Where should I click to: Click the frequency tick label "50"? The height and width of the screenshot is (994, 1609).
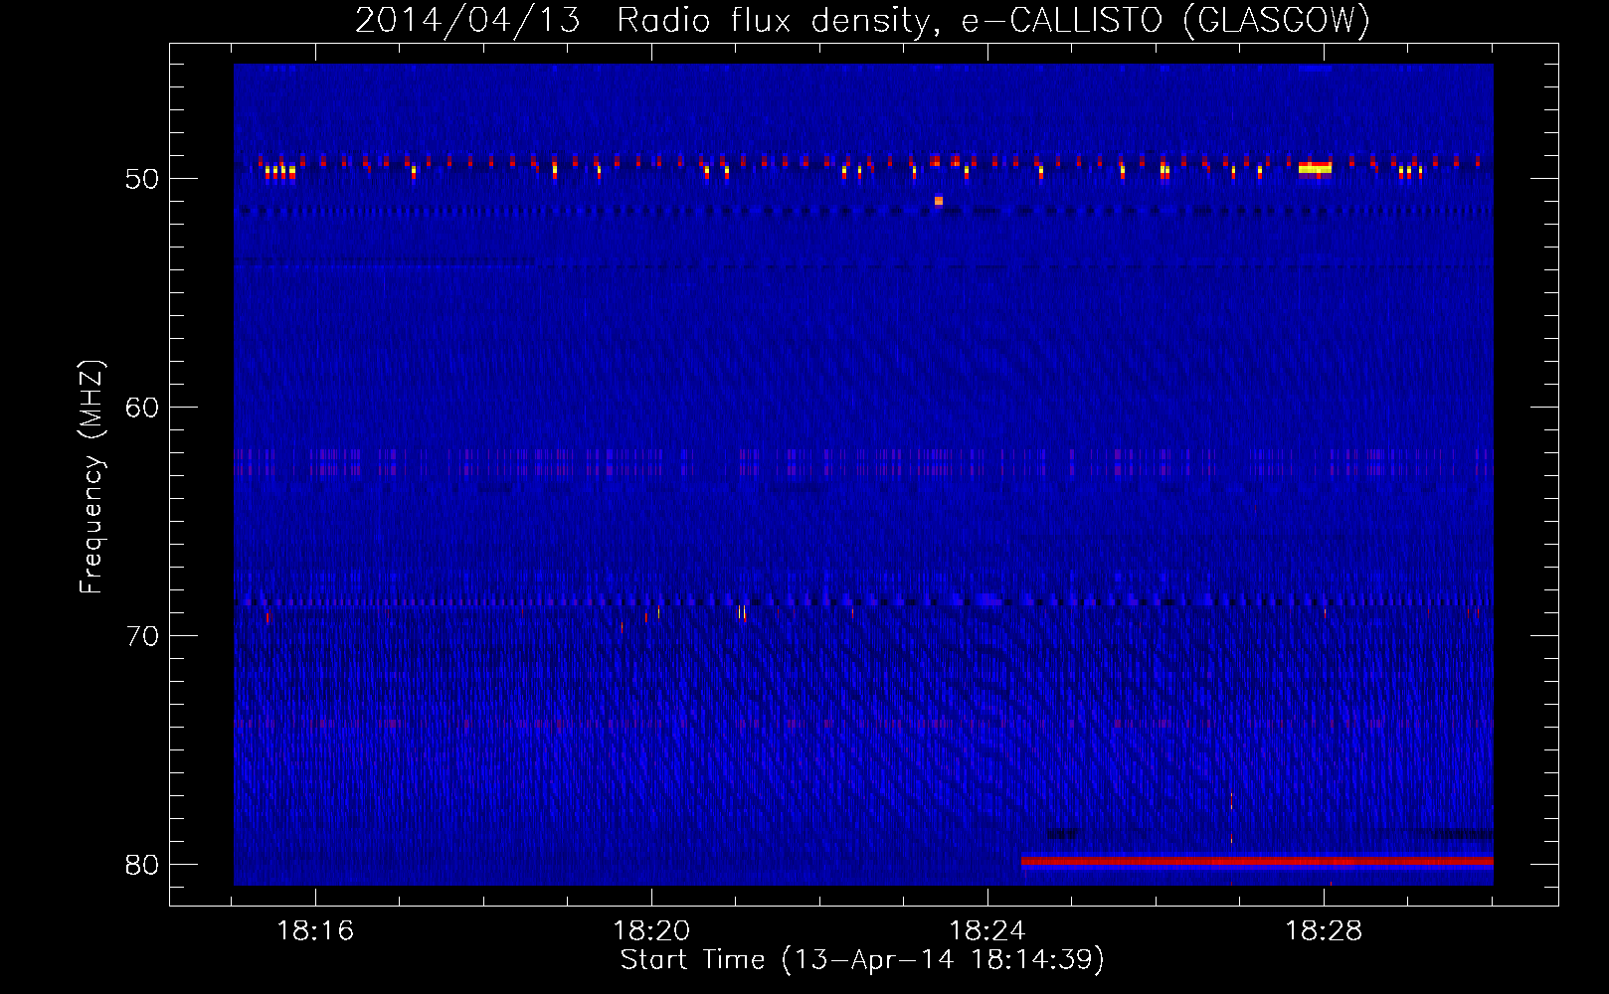coord(142,179)
